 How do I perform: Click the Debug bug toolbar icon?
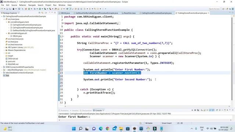coord(35,9)
